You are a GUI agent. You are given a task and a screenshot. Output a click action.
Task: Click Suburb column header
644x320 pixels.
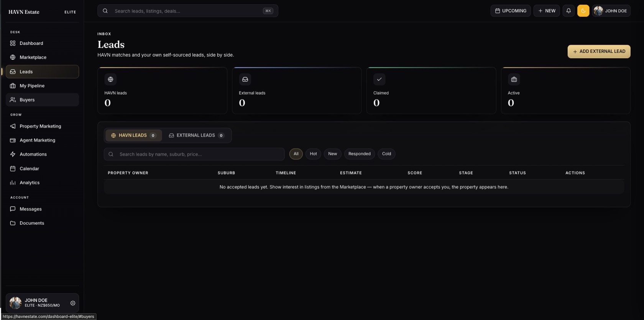(227, 173)
